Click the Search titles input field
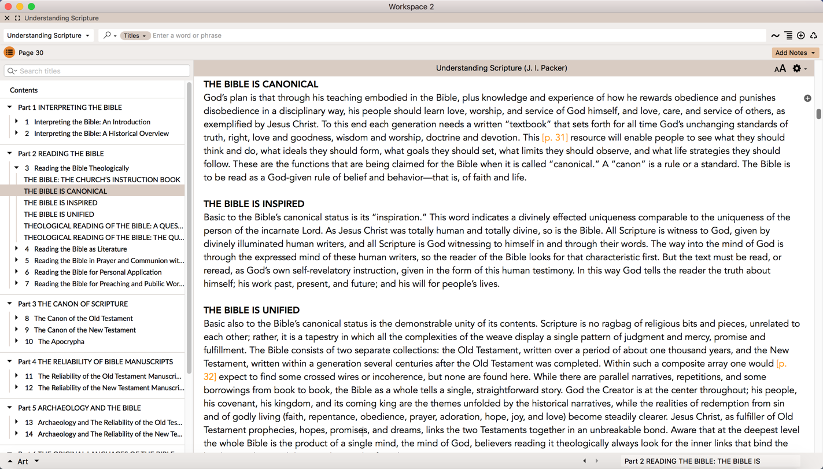The height and width of the screenshot is (469, 823). pos(101,71)
